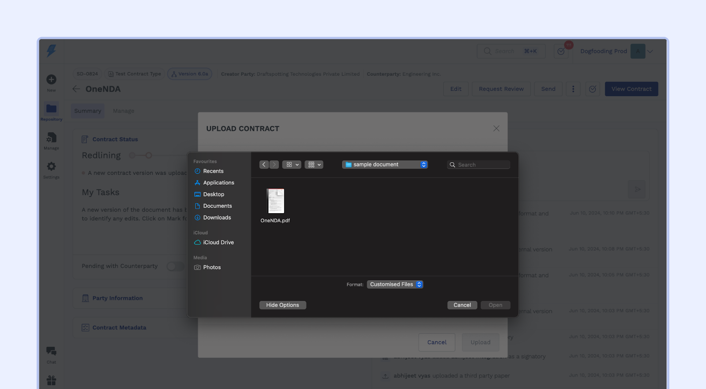
Task: Switch to the Manage tab
Action: pyautogui.click(x=124, y=111)
